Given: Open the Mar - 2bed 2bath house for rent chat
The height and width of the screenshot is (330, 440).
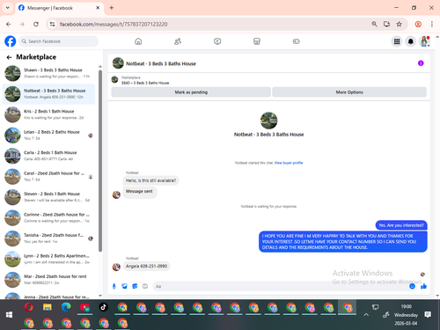Looking at the screenshot, I should [48, 280].
